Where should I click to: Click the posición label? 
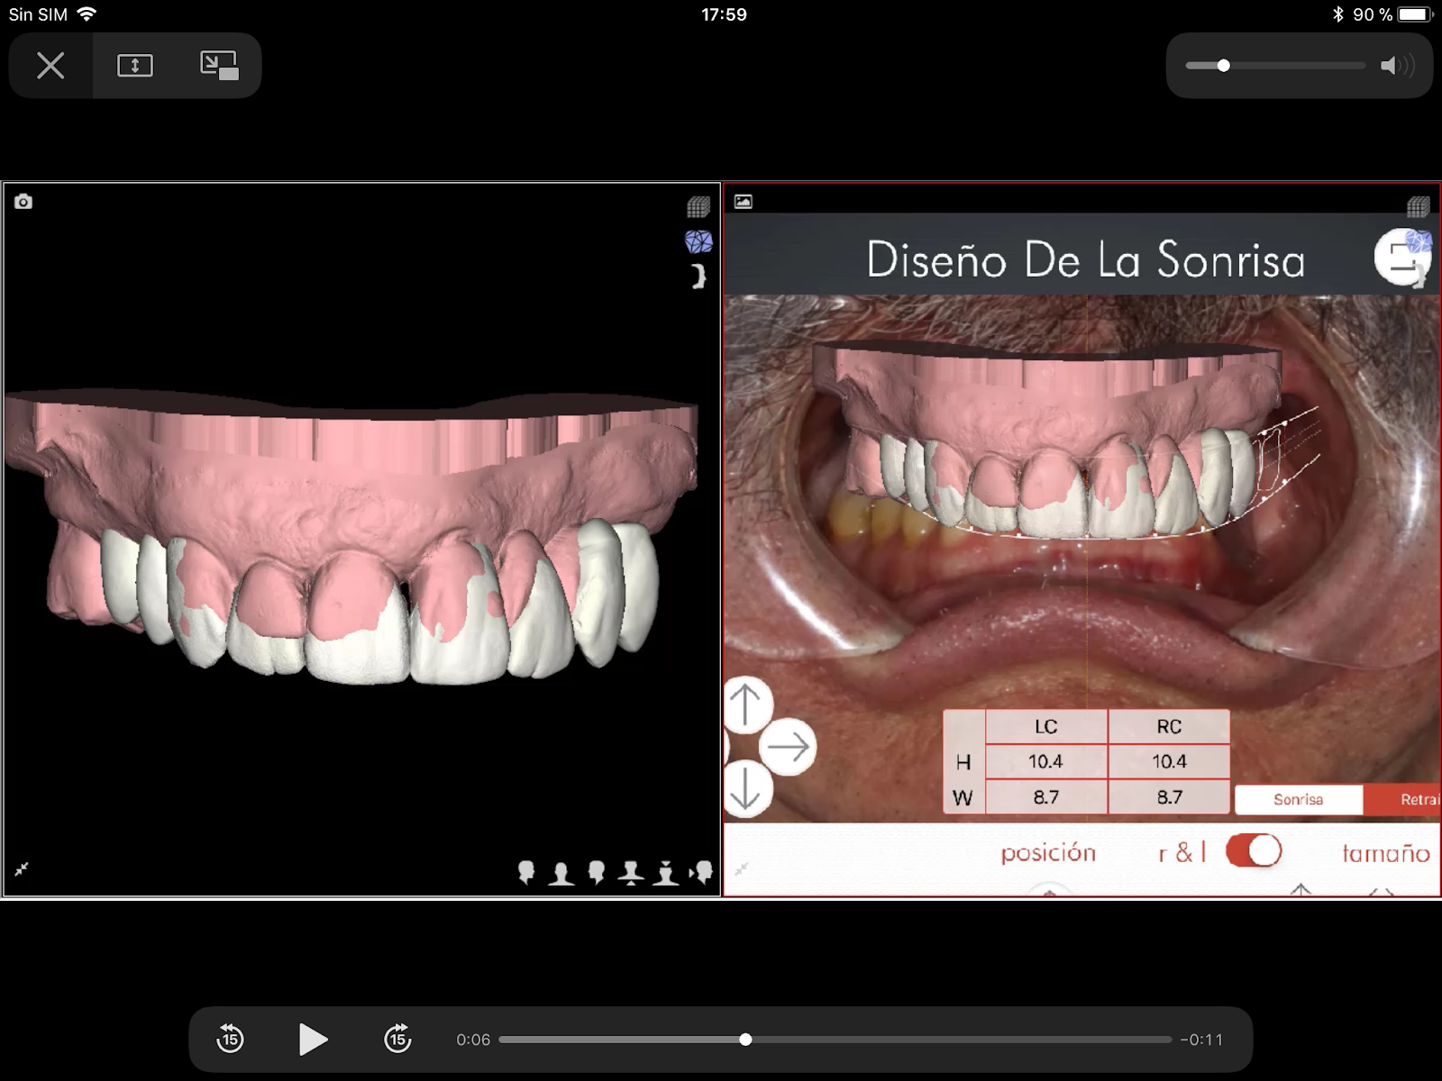1048,853
